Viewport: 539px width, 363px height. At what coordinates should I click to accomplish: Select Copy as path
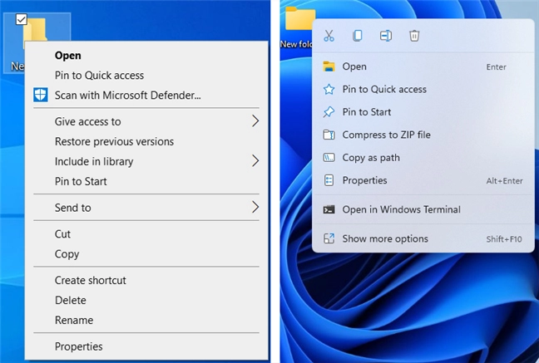coord(423,158)
